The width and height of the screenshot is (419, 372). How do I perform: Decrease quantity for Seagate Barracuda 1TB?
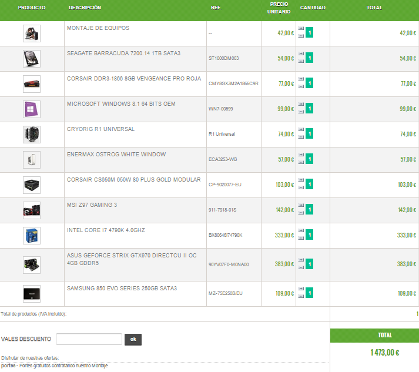coord(301,61)
